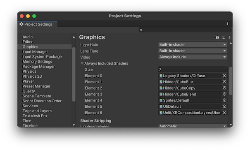Open the Player settings category
The image size is (250, 150).
[x=28, y=81]
